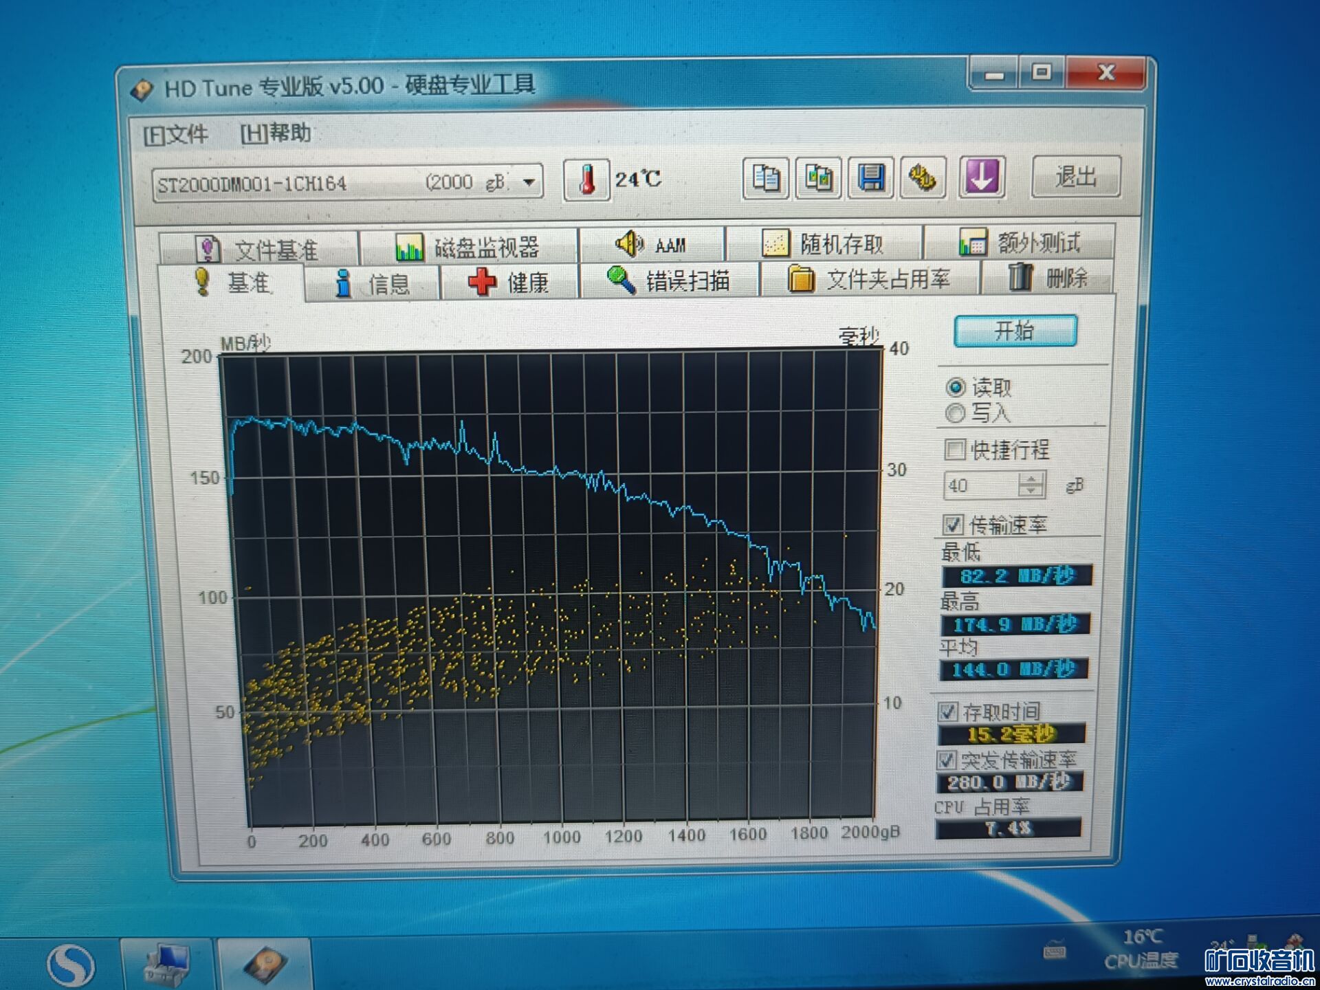Image resolution: width=1320 pixels, height=990 pixels.
Task: Open the drive selection dropdown ST2000DM001
Action: point(348,183)
